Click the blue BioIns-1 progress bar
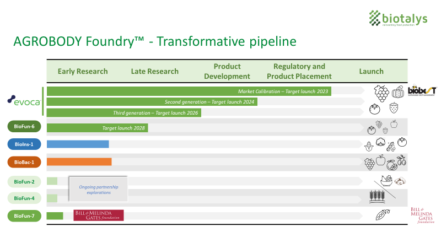 click(x=78, y=144)
